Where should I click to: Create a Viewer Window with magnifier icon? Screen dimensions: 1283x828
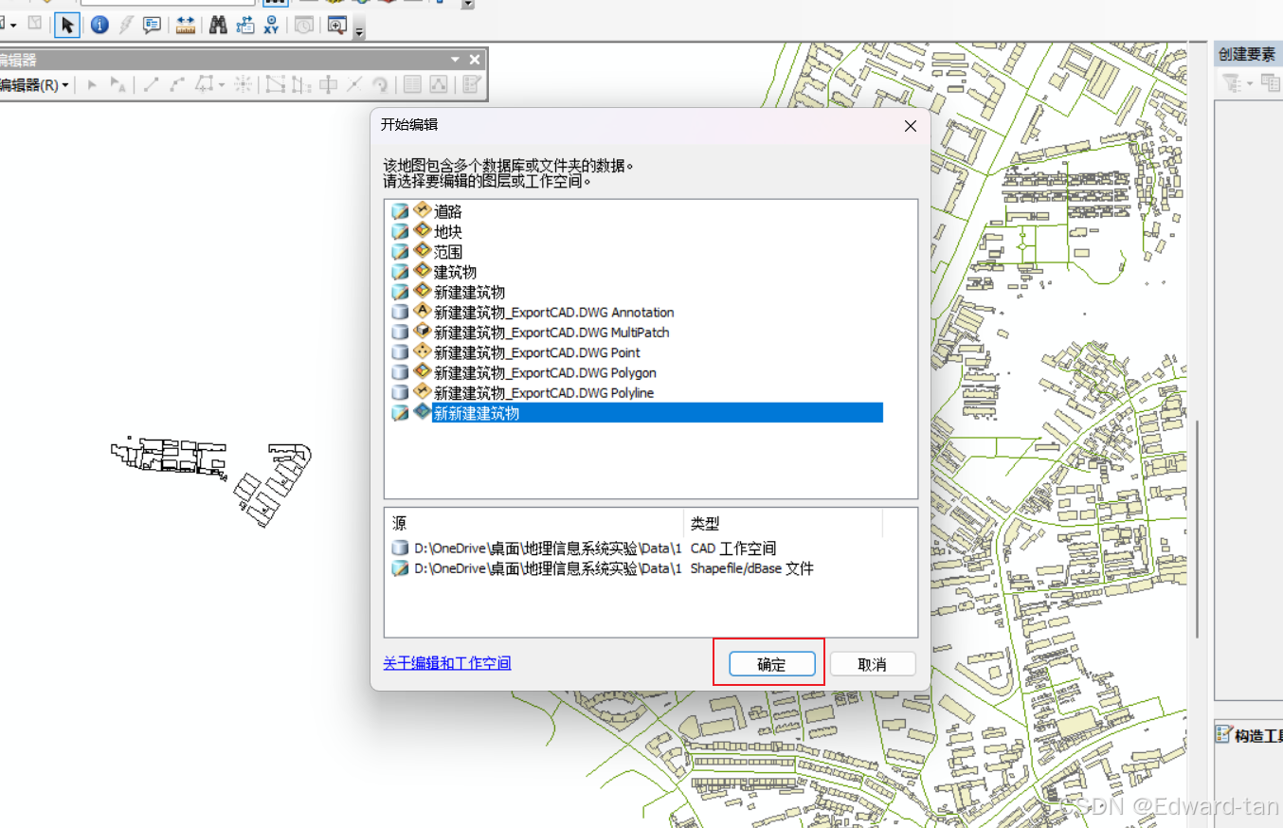click(336, 26)
